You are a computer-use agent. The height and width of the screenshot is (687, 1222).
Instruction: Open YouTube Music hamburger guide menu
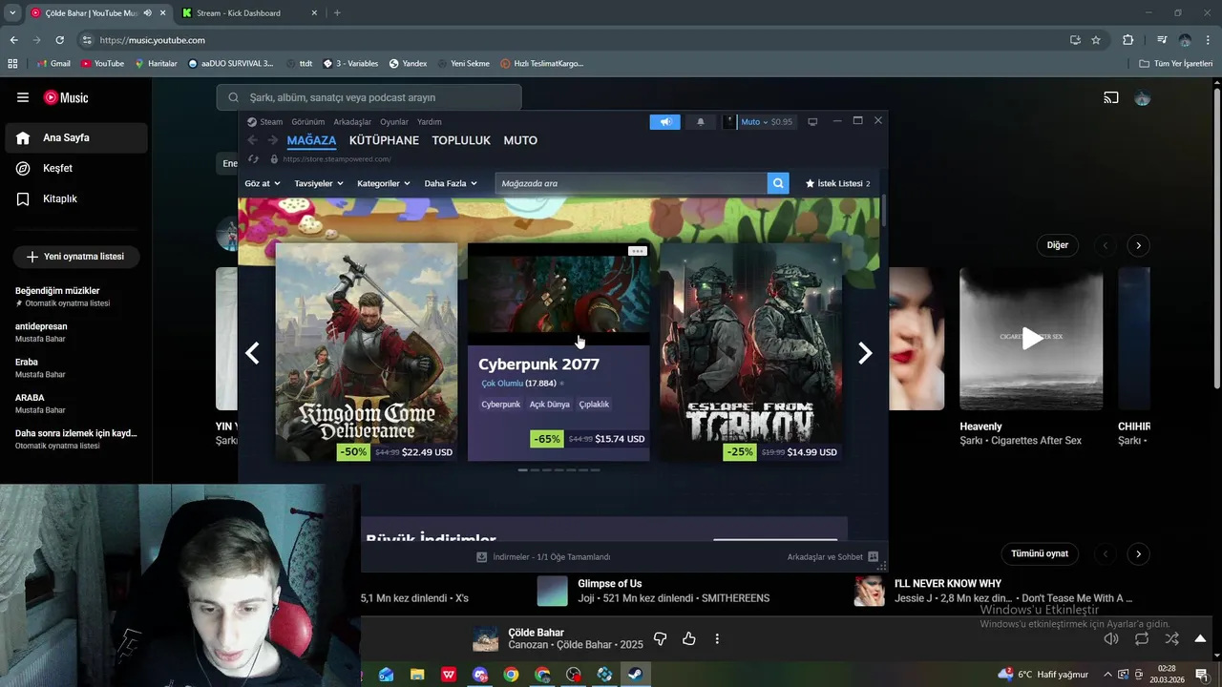click(23, 97)
